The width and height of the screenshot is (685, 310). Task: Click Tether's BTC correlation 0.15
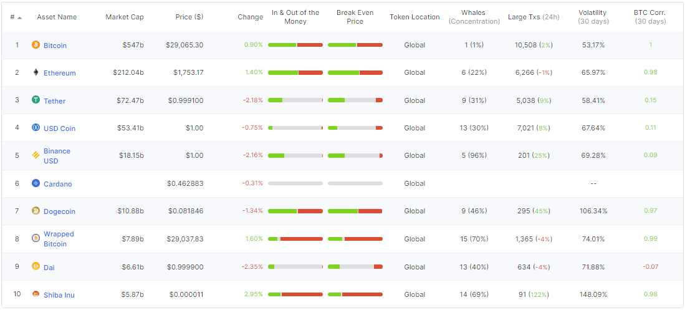point(650,100)
